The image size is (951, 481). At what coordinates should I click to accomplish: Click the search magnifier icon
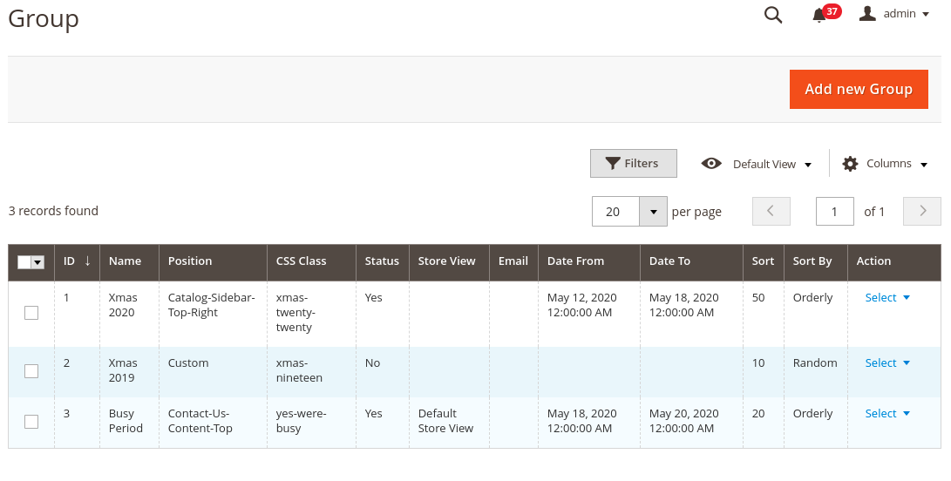(x=773, y=15)
